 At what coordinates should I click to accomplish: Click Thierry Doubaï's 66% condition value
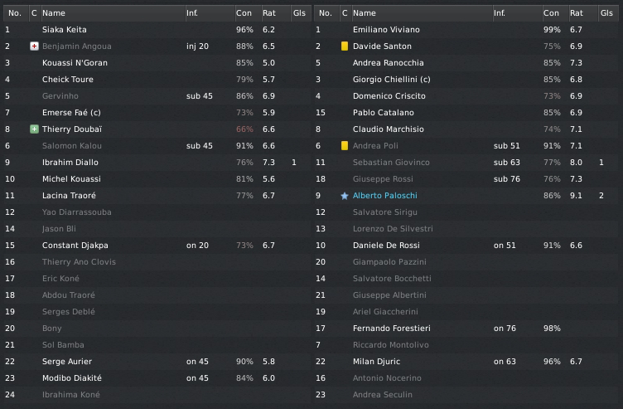244,129
